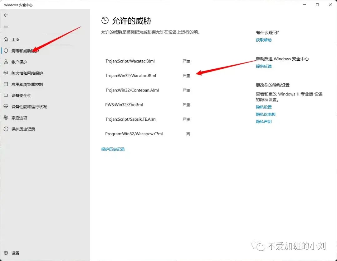Select threat Trojan:Win32/Conteban.A!ml

tap(132, 90)
